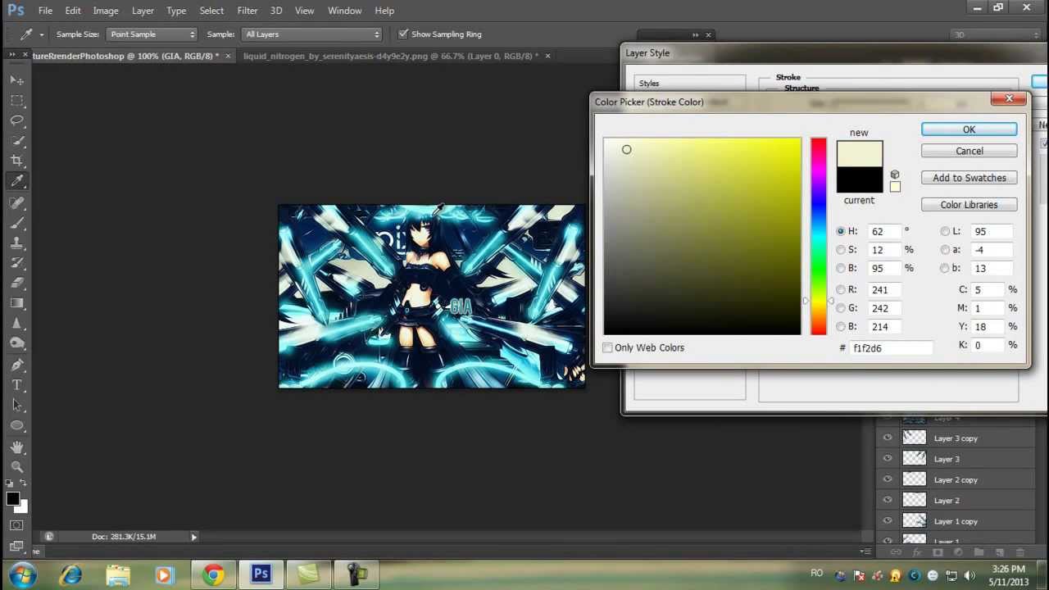Open Color Libraries
The height and width of the screenshot is (590, 1049).
pyautogui.click(x=969, y=205)
